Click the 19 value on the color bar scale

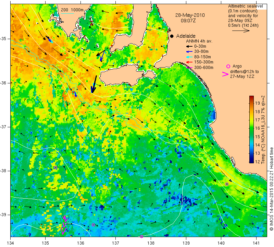[x=258, y=103]
